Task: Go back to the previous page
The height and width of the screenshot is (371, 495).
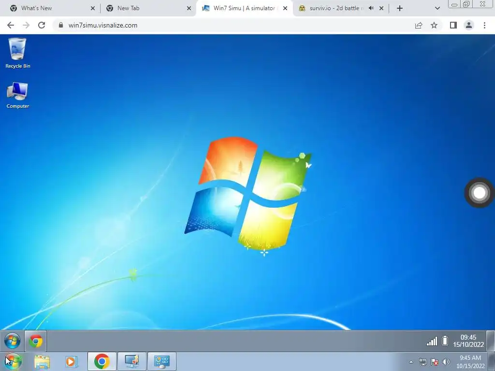Action: point(11,25)
